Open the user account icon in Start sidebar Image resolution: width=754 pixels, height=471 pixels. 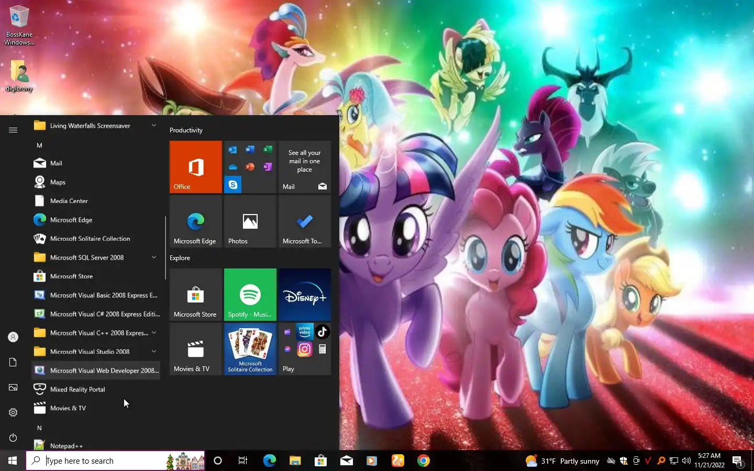coord(13,337)
